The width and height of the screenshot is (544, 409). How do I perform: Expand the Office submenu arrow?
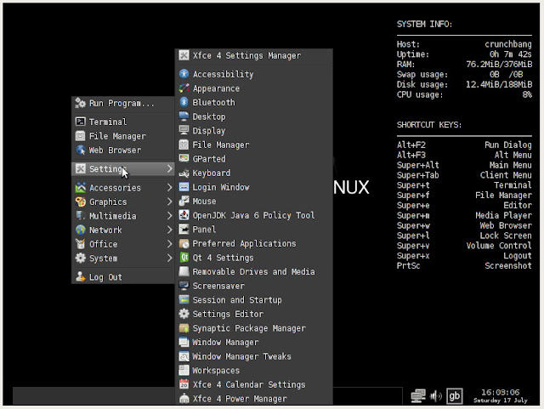(x=169, y=244)
